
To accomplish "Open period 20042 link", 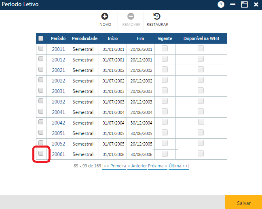I will 58,123.
